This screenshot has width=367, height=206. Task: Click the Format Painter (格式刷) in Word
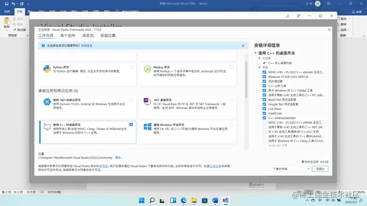point(20,30)
